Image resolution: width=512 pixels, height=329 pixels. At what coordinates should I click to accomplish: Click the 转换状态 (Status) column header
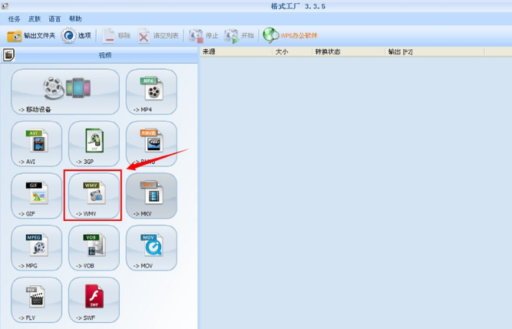click(x=348, y=51)
